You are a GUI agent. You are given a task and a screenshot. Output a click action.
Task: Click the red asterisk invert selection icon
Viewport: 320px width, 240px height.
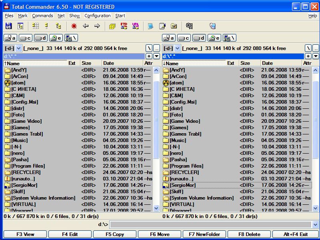coord(74,26)
